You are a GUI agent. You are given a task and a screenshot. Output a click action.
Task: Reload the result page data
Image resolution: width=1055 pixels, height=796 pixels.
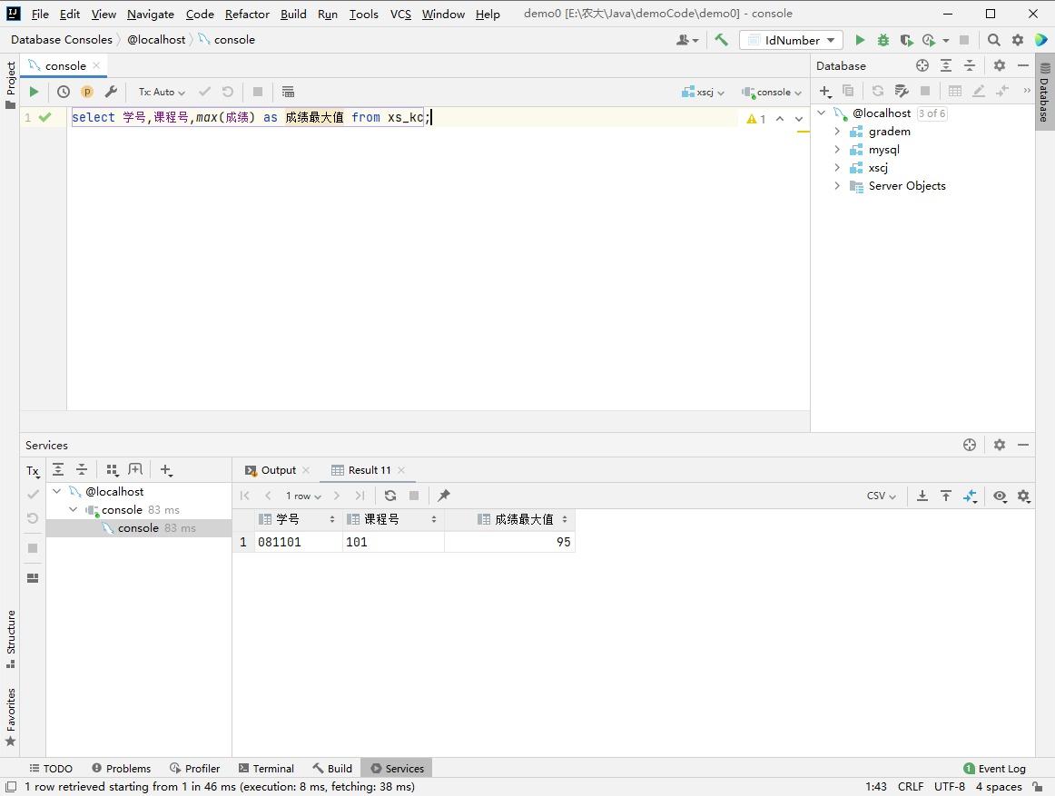(390, 496)
